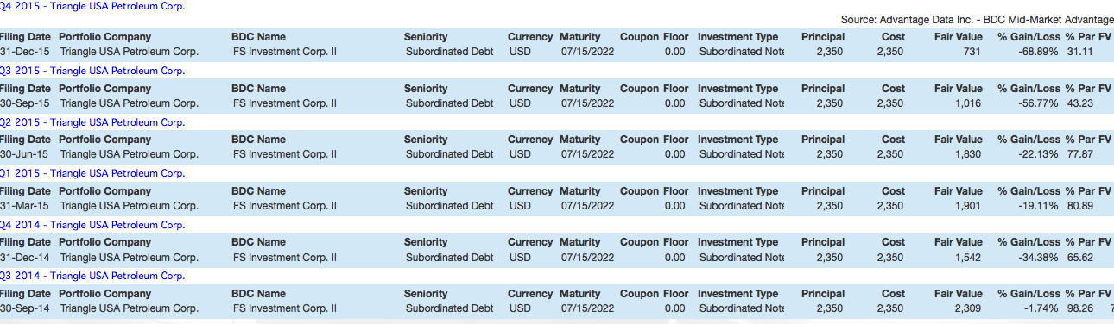
Task: Open the Q4 2014 Triangle USA Petroleum link
Action: 92,225
